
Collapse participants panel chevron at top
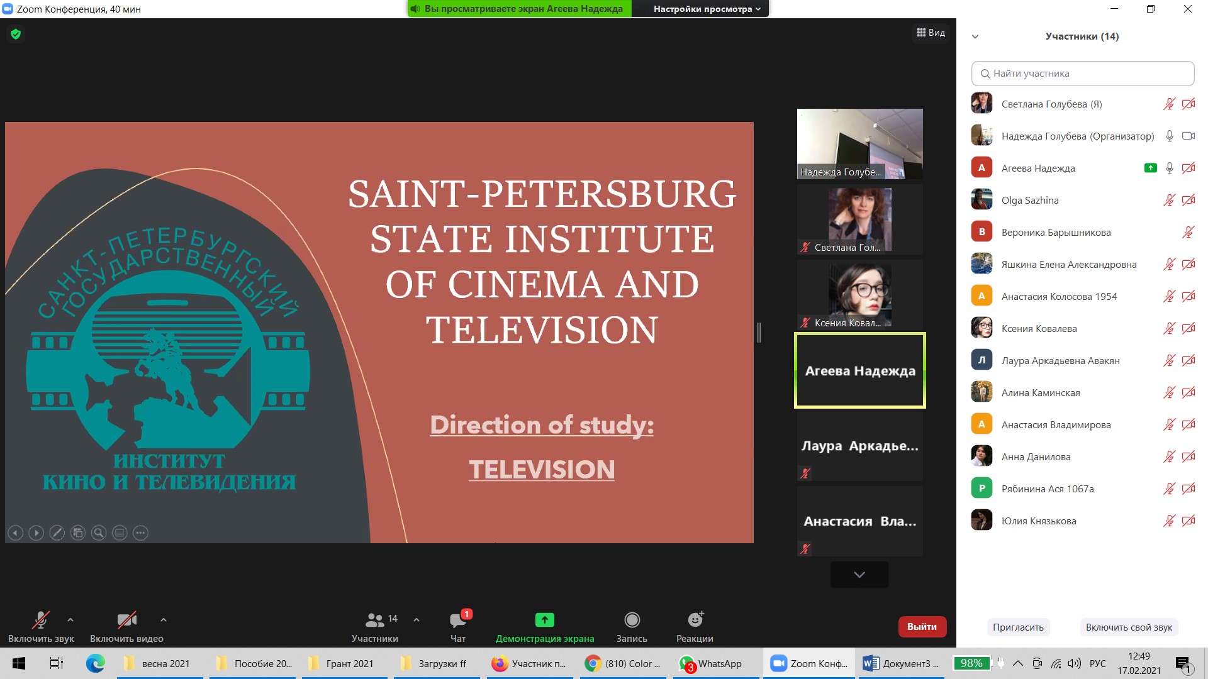tap(975, 36)
